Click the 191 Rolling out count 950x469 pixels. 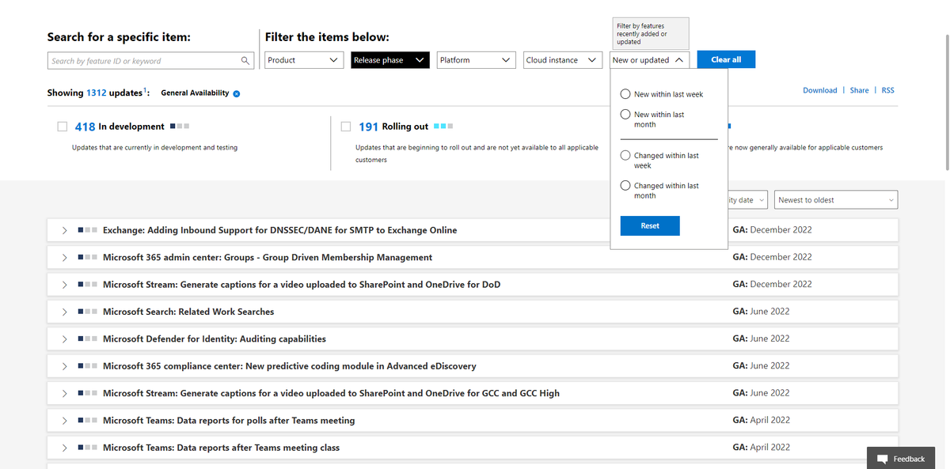(368, 127)
